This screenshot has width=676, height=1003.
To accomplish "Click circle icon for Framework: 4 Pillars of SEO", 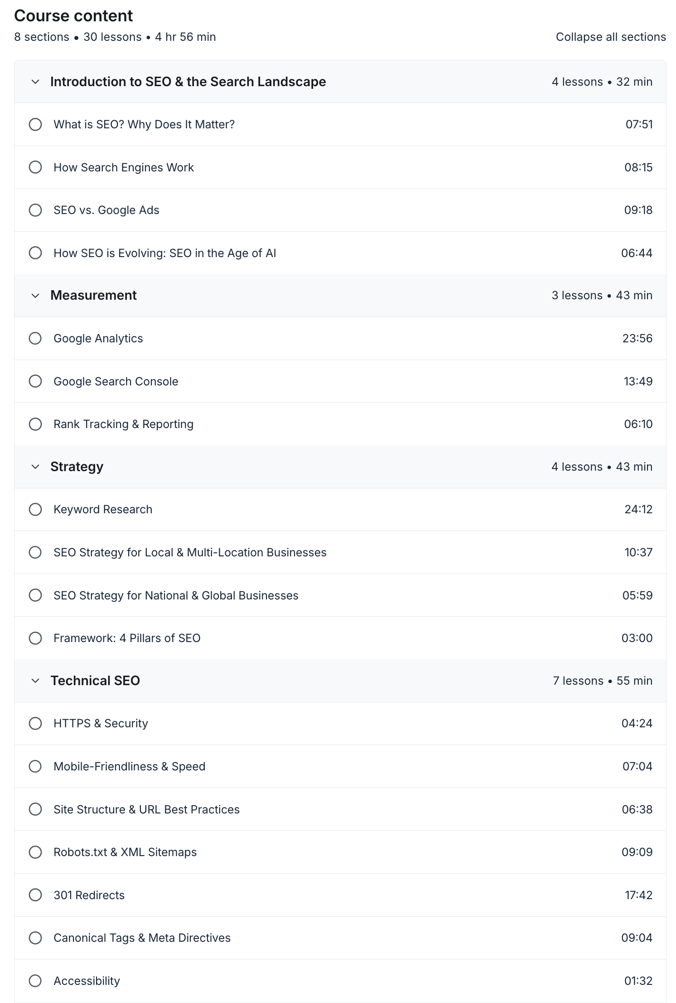I will point(35,638).
